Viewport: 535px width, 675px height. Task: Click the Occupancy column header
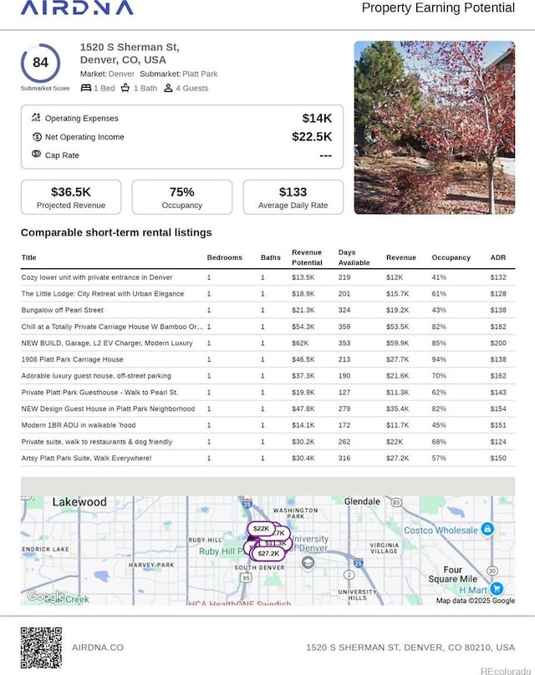coord(451,257)
